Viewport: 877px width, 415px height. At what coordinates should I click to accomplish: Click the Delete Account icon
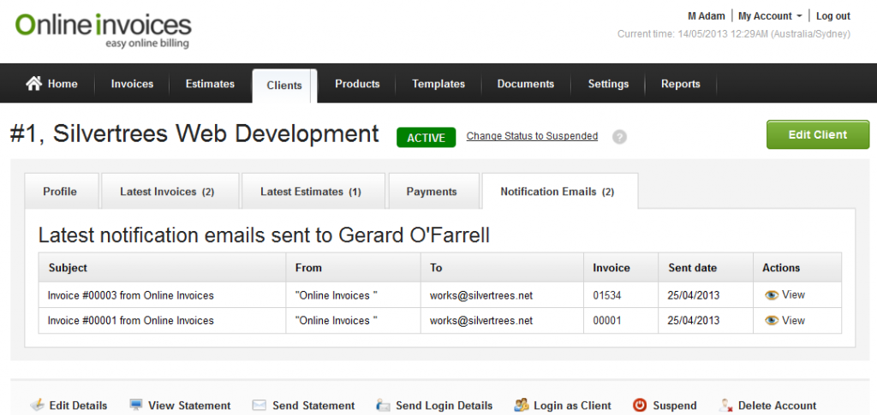[725, 406]
